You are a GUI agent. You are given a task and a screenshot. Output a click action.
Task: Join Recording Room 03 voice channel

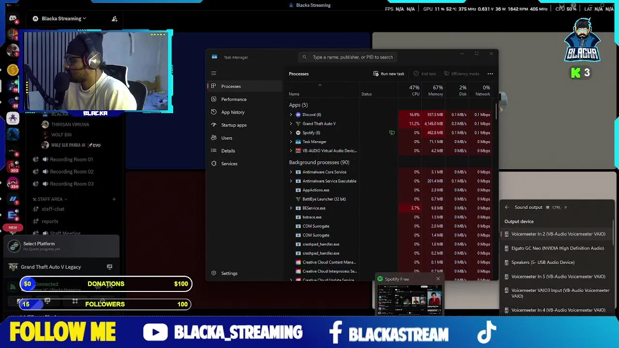tap(72, 184)
